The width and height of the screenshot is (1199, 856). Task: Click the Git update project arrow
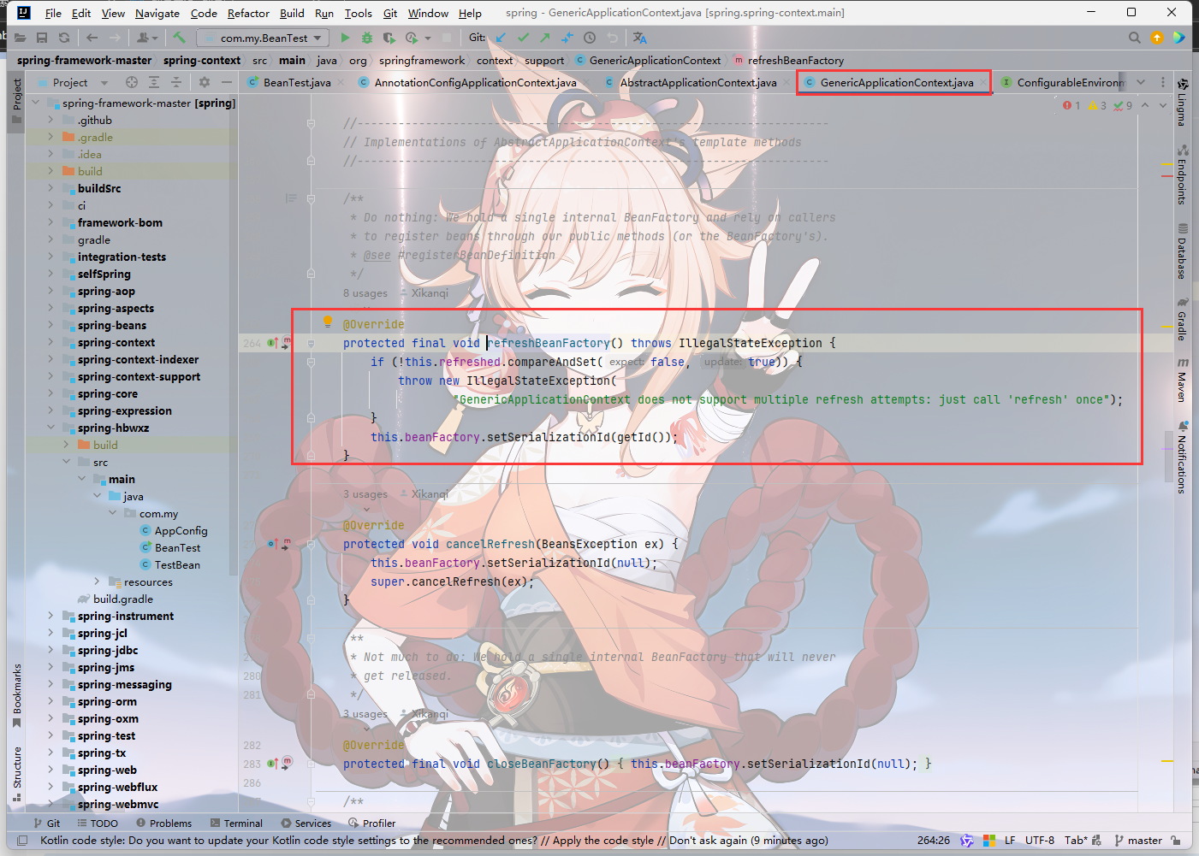coord(501,38)
